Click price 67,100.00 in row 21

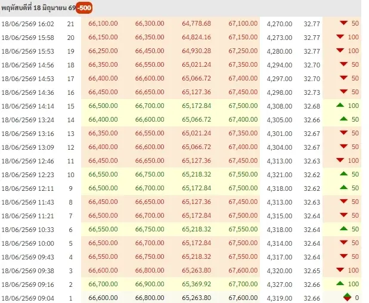click(243, 23)
